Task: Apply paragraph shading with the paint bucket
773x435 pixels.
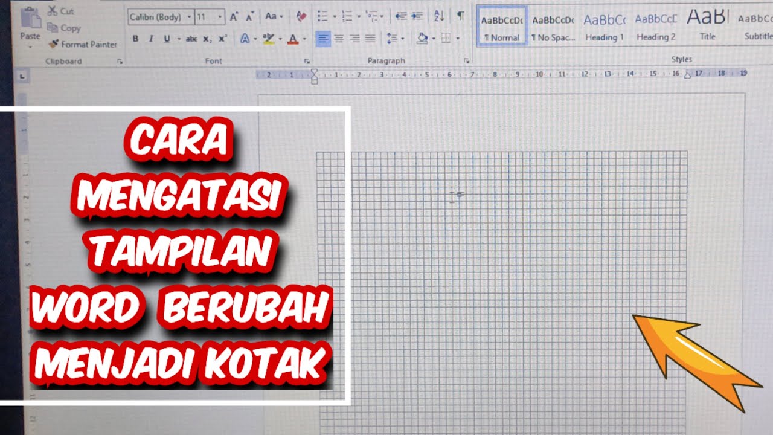Action: 423,39
